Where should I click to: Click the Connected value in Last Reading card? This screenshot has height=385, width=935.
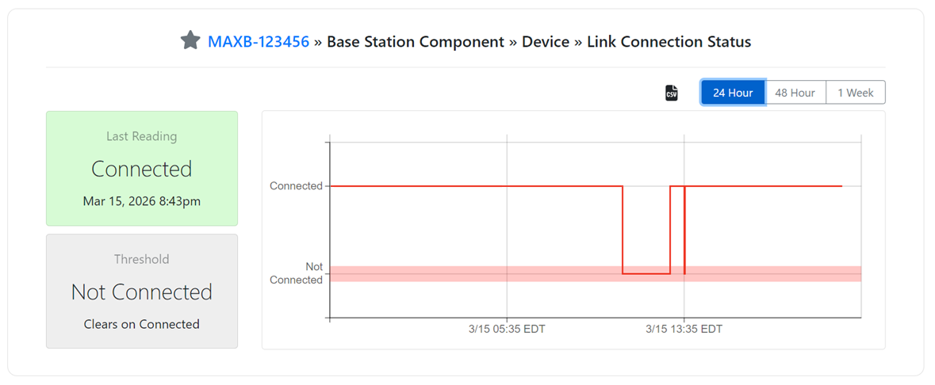click(142, 169)
